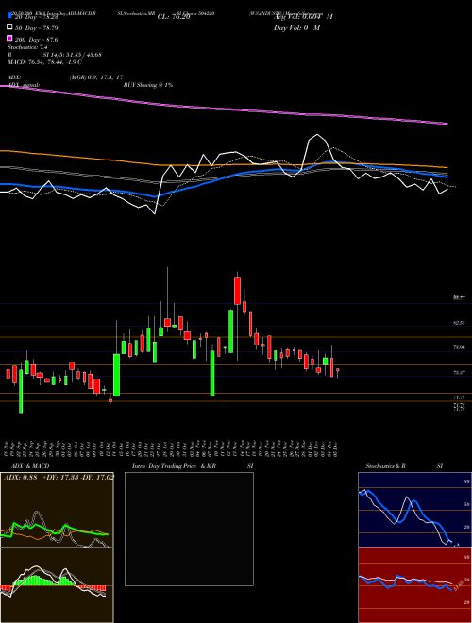This screenshot has height=623, width=472.
Task: Click the 'MACD: 76.54, 78.44, -1.9 C' readout
Action: pos(44,62)
